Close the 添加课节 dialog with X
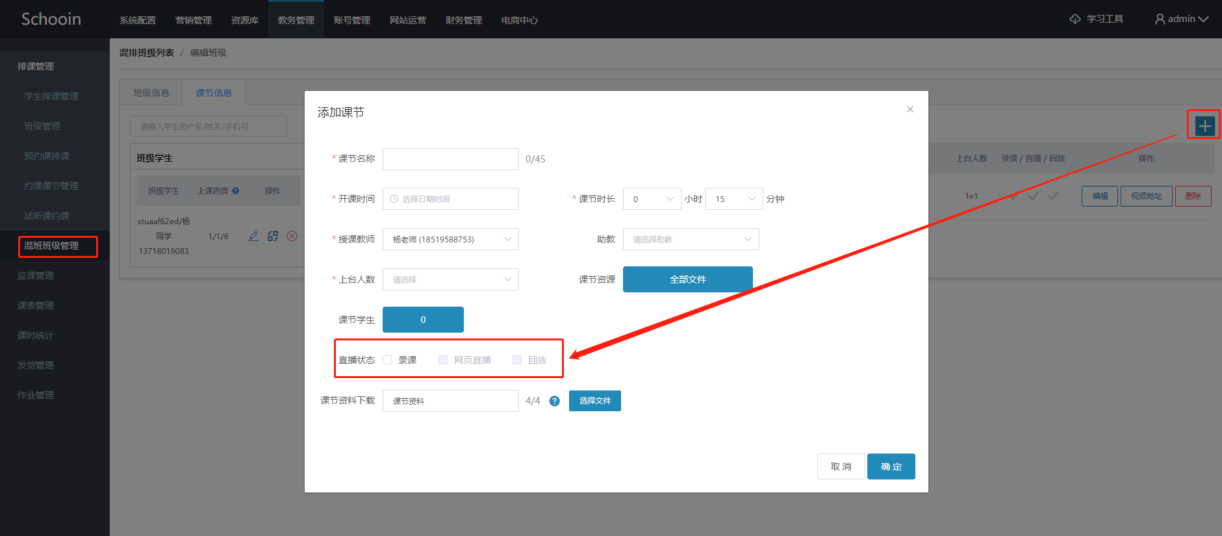Screen dimensions: 1222x536 [910, 109]
